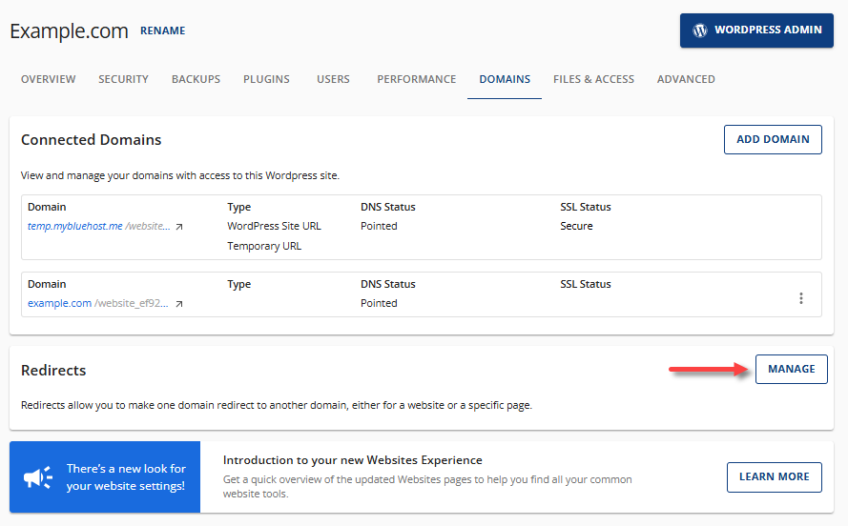
Task: Click the 'Temporary URL' type text
Action: (x=264, y=246)
